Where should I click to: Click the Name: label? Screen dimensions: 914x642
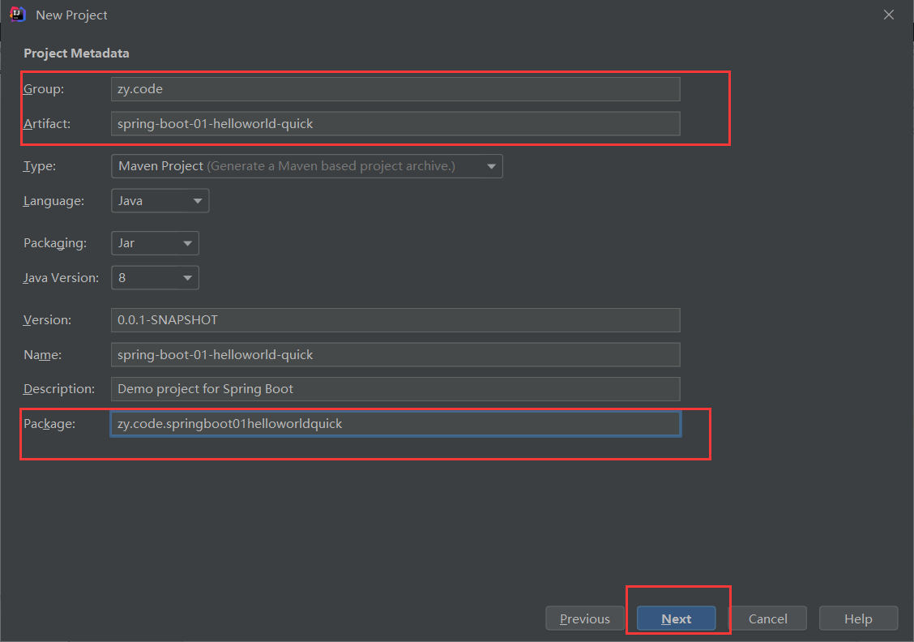click(x=43, y=354)
